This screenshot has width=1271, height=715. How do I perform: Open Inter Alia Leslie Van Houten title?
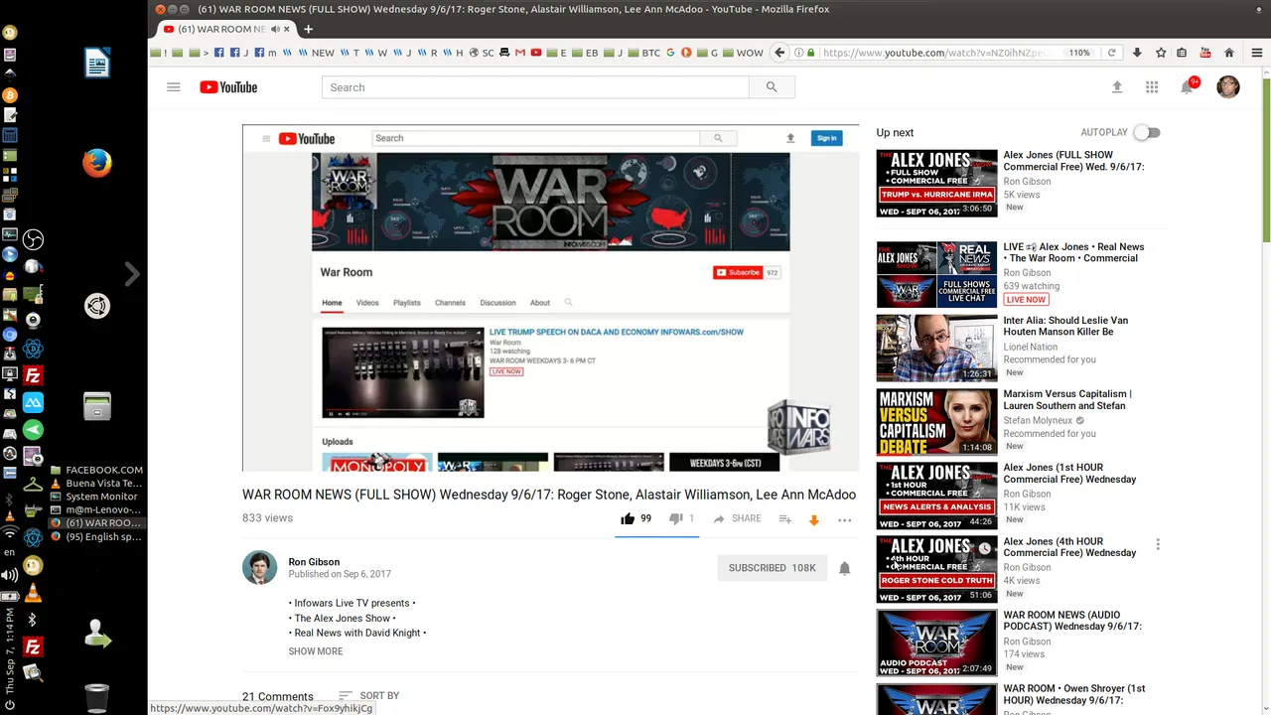[1065, 326]
